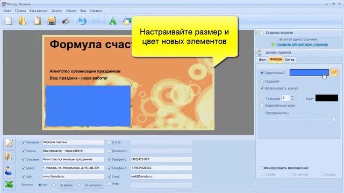Click the eyedropper icon beside blue swatch

click(334, 72)
